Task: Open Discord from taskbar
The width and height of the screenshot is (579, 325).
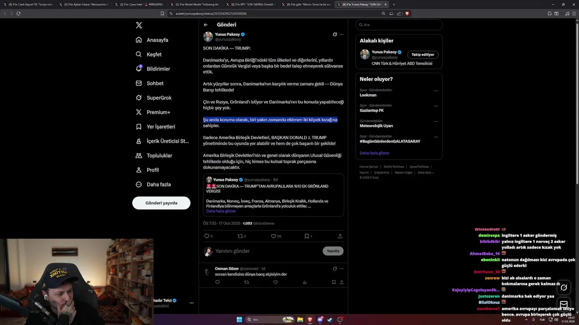Action: click(320, 320)
